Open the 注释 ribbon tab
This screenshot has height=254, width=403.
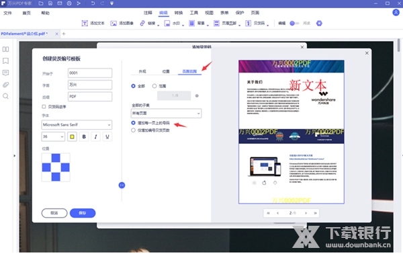tap(148, 13)
